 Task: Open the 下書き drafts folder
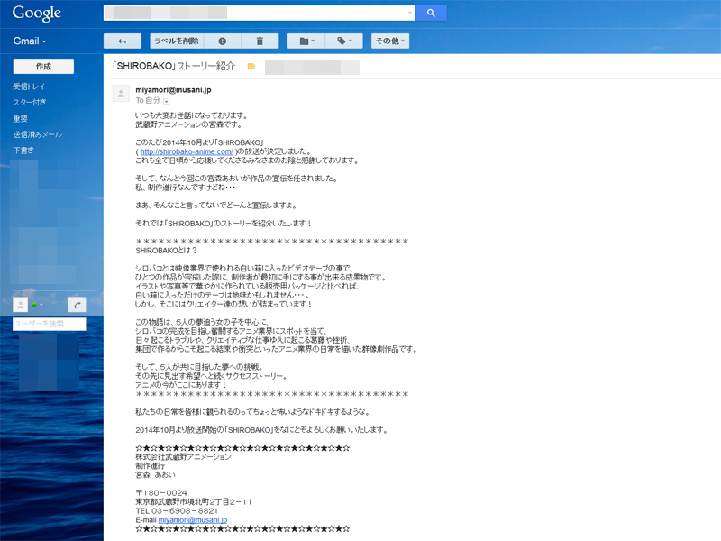point(23,150)
